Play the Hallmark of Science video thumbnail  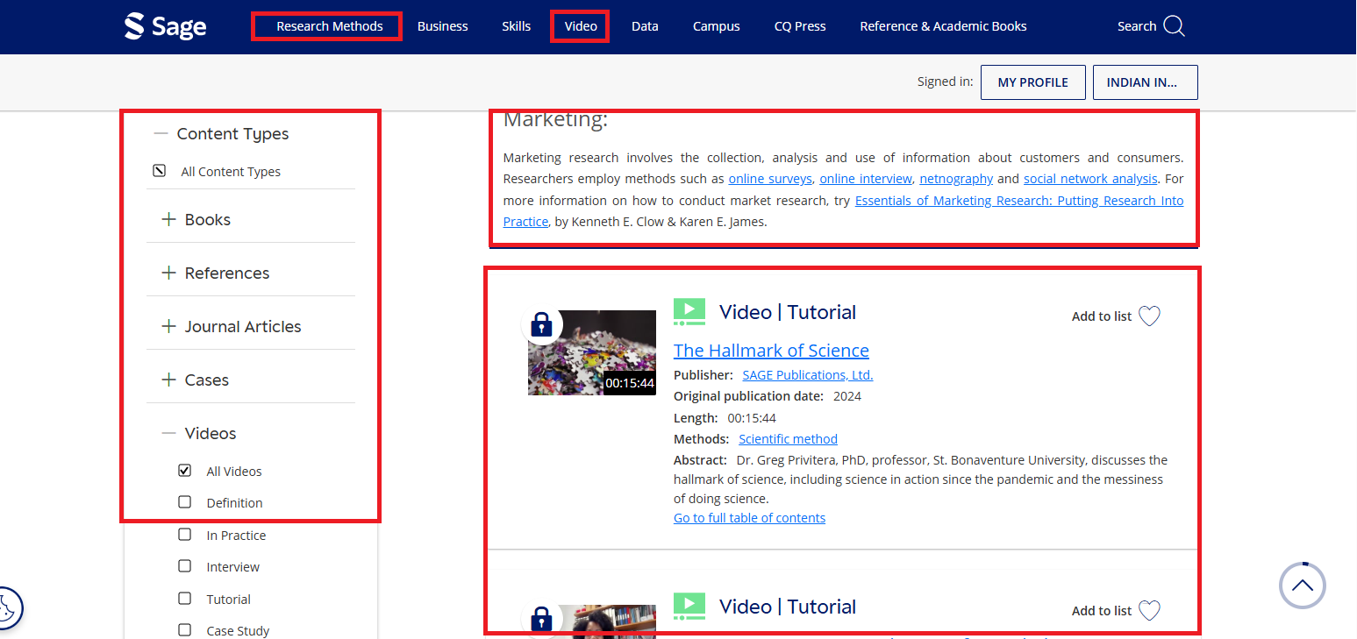coord(592,352)
